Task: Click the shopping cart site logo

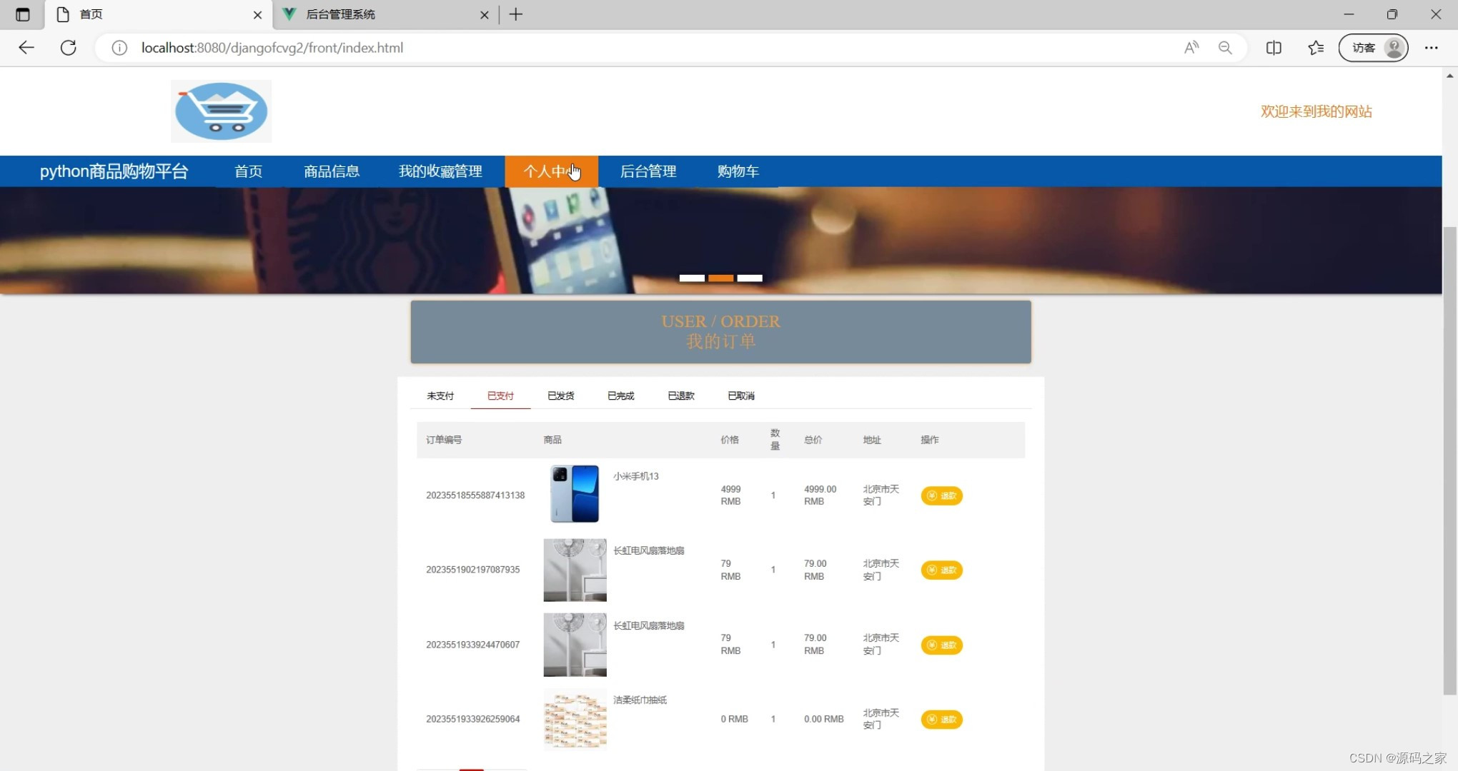Action: (221, 111)
